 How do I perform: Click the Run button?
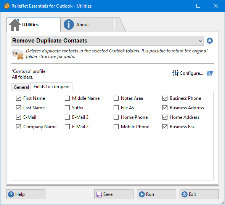click(156, 194)
